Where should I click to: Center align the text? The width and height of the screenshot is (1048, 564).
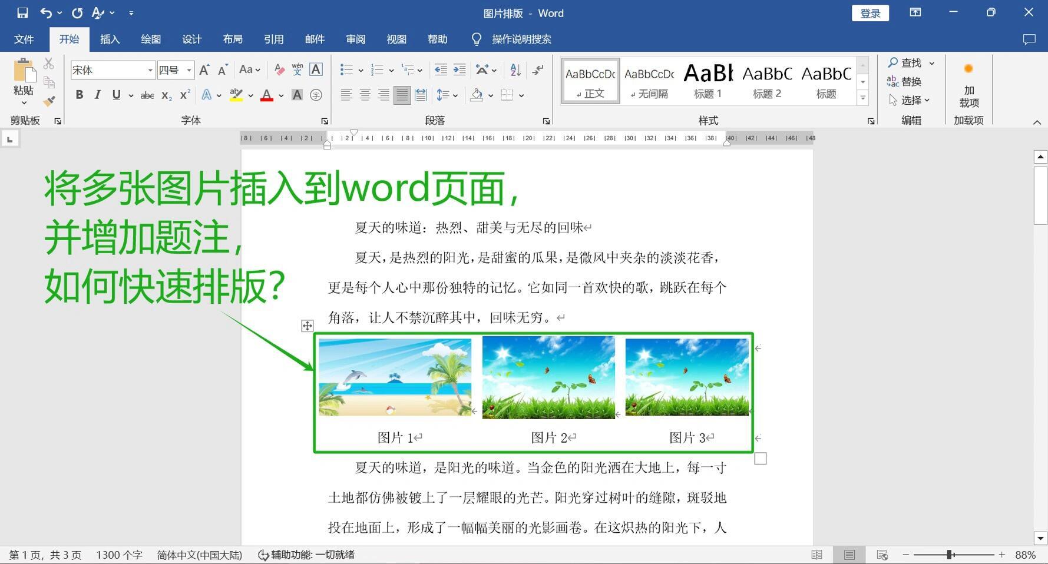tap(365, 95)
